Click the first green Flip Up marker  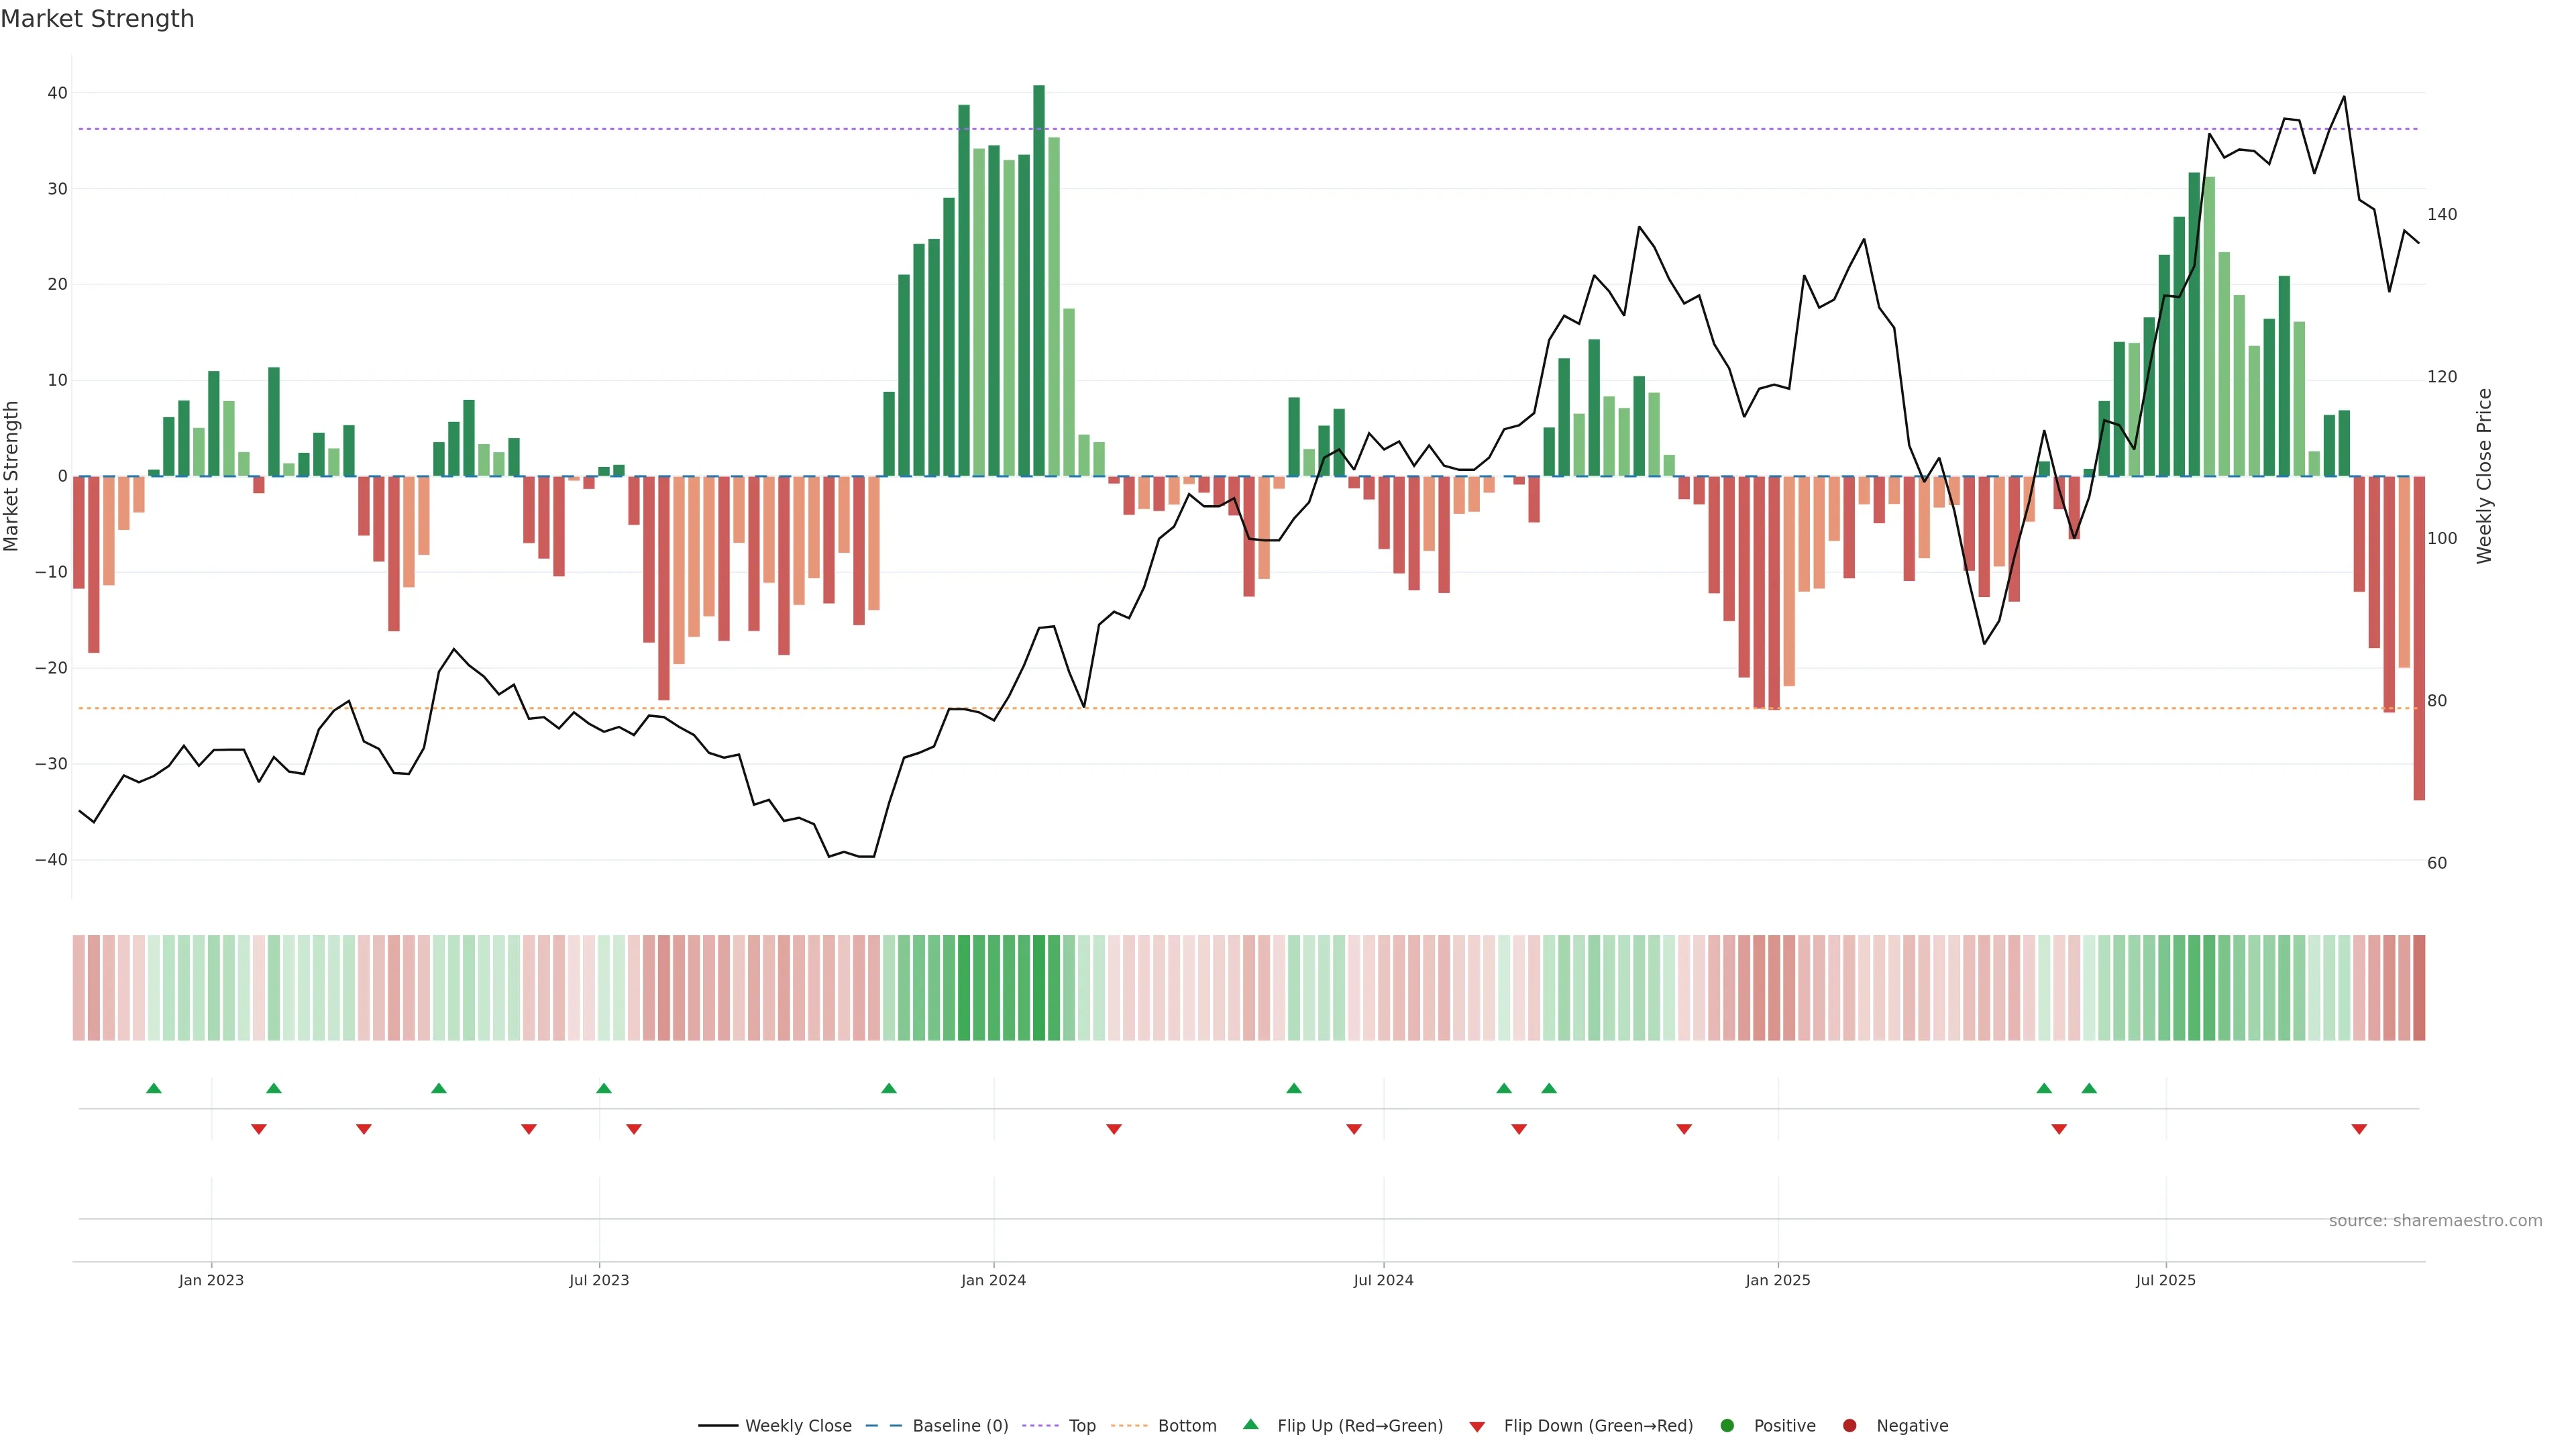tap(154, 1088)
